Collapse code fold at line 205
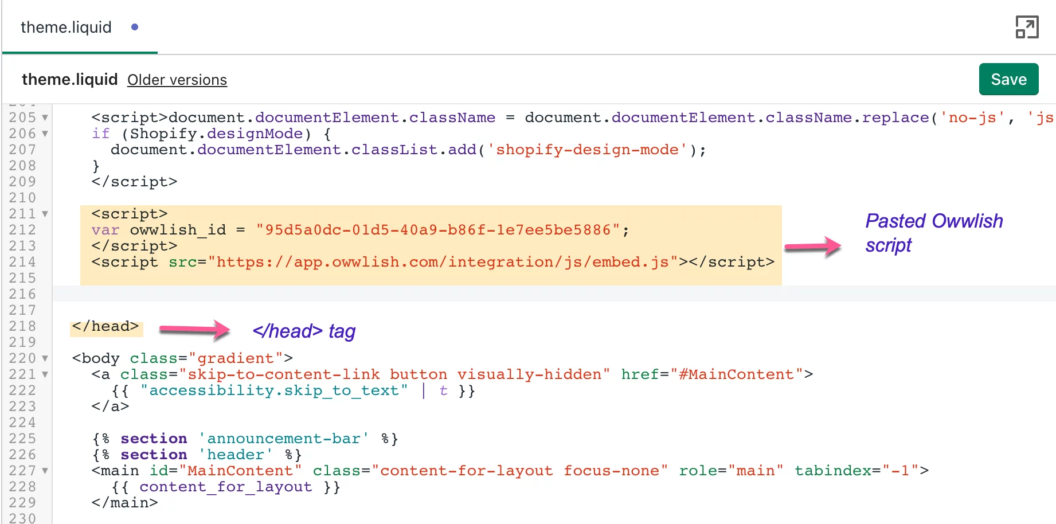 45,118
